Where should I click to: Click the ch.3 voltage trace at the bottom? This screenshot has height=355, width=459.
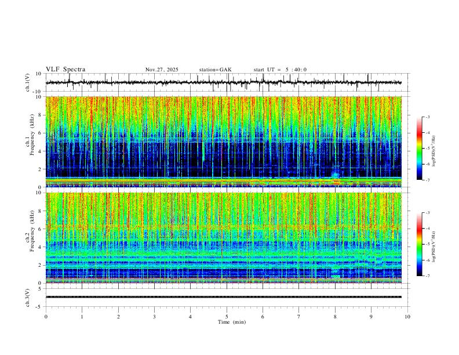pyautogui.click(x=223, y=297)
